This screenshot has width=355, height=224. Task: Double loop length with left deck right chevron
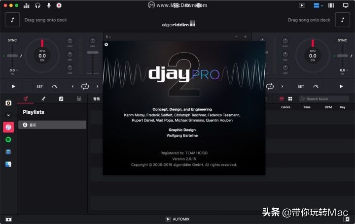click(x=97, y=86)
